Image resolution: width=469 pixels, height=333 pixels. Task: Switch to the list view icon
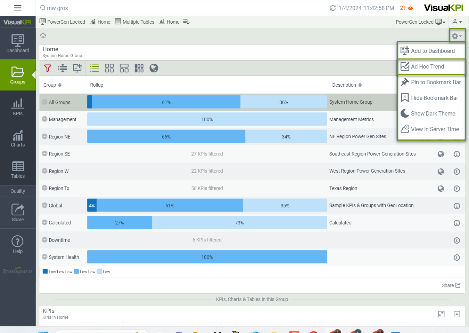[x=94, y=68]
